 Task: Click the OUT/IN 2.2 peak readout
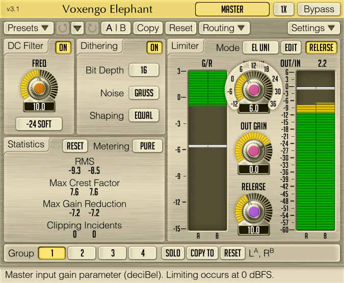tap(322, 64)
